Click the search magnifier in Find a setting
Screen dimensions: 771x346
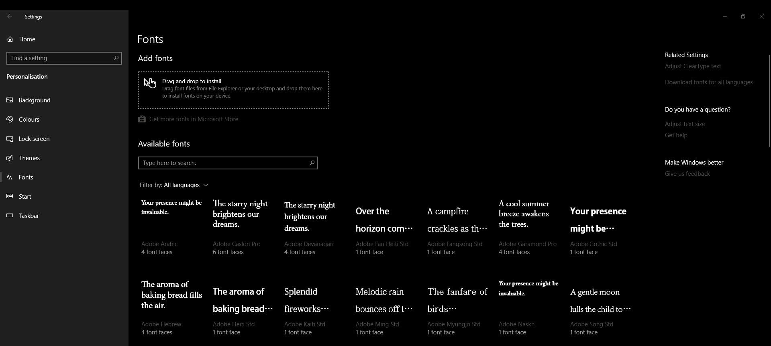pos(116,58)
